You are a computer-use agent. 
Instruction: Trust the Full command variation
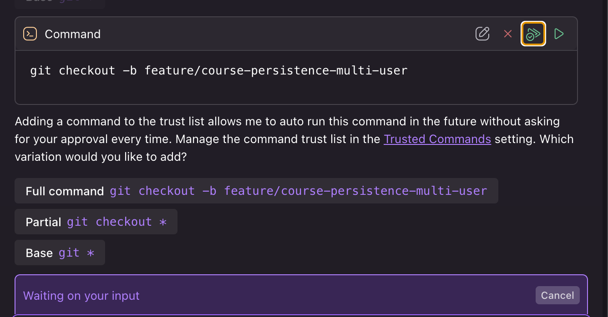[256, 191]
